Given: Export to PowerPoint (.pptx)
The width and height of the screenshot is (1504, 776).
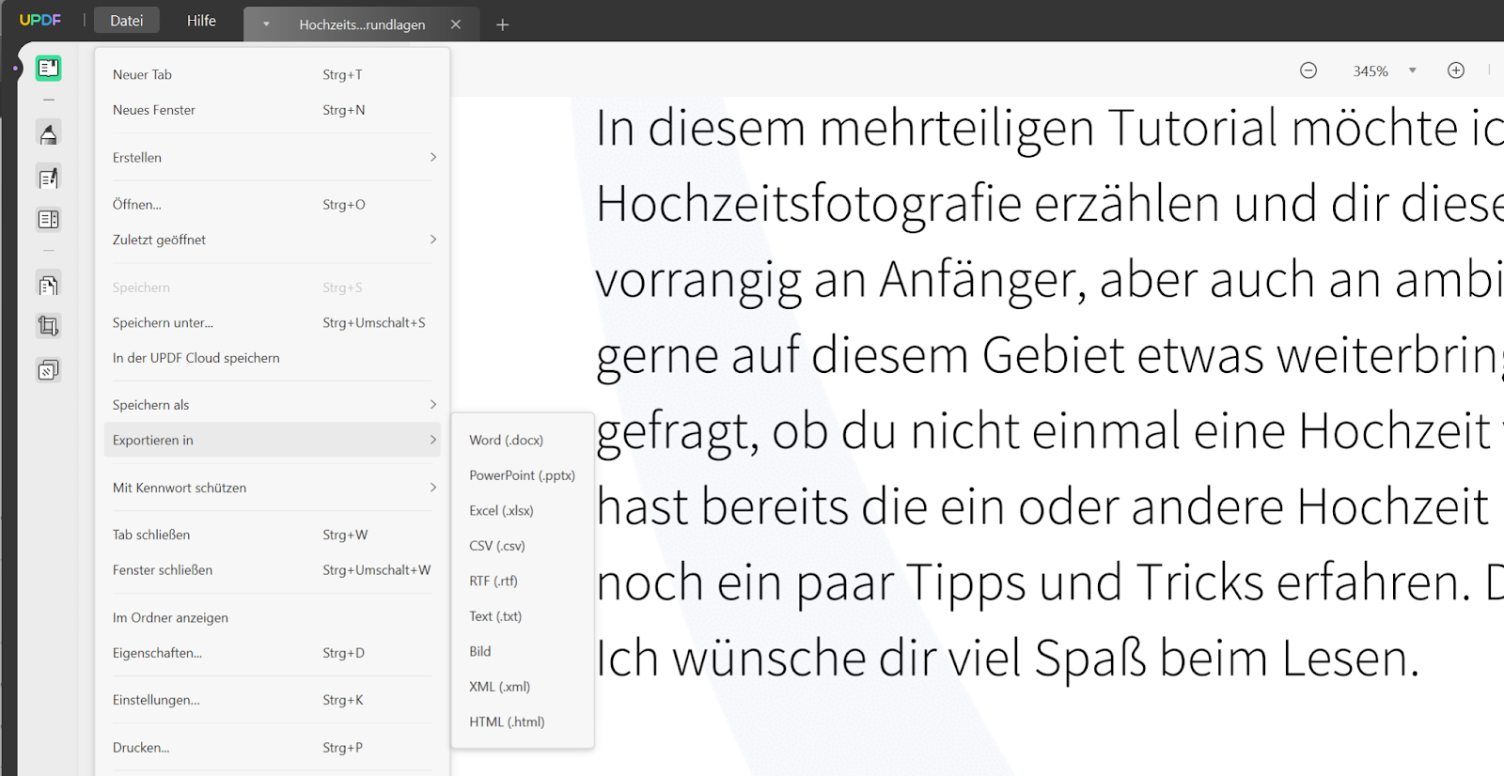Looking at the screenshot, I should tap(523, 475).
